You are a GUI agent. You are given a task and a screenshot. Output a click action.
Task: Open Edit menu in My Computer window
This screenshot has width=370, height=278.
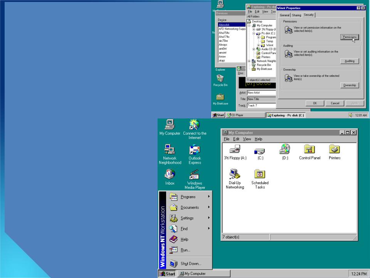pos(236,139)
